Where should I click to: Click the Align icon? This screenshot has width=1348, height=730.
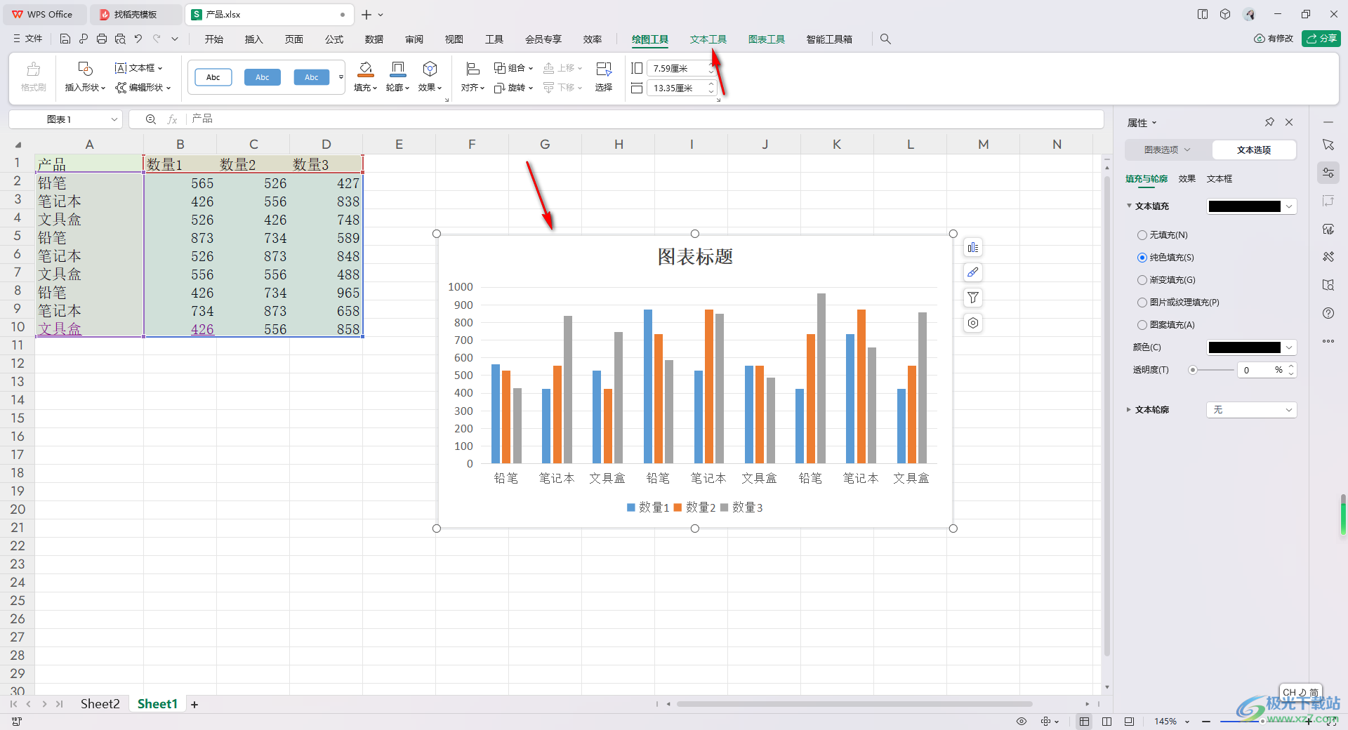click(473, 69)
